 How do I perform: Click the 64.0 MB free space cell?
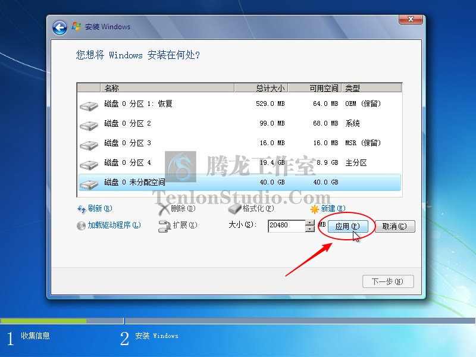[x=325, y=104]
